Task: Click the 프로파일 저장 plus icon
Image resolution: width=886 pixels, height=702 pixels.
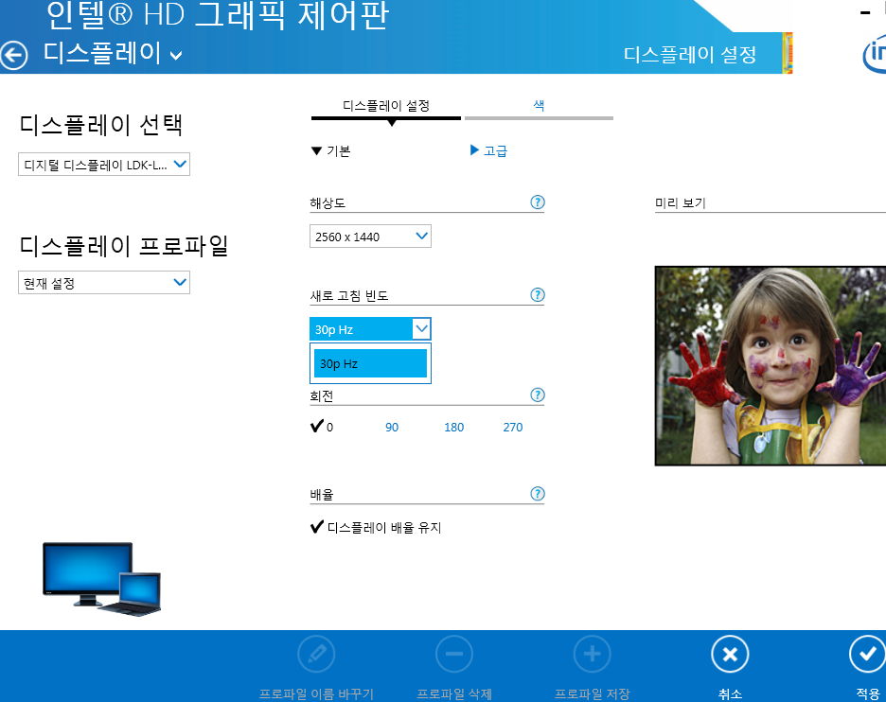Action: 593,654
